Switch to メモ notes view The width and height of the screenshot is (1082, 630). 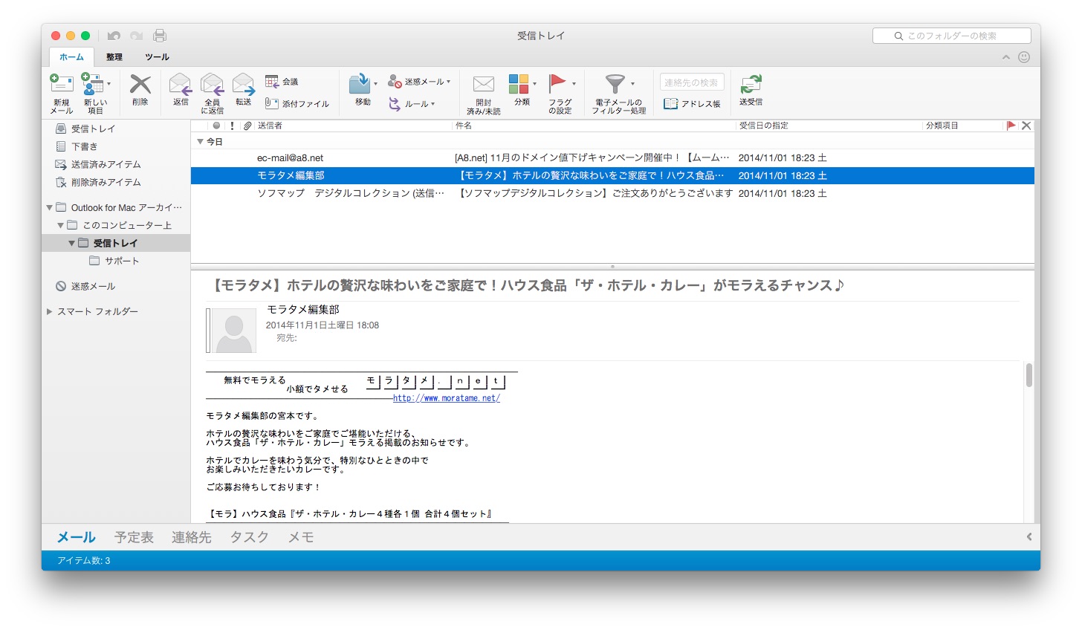[x=300, y=537]
